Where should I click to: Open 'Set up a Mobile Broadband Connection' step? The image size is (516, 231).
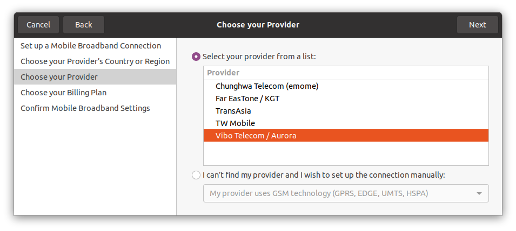click(91, 46)
